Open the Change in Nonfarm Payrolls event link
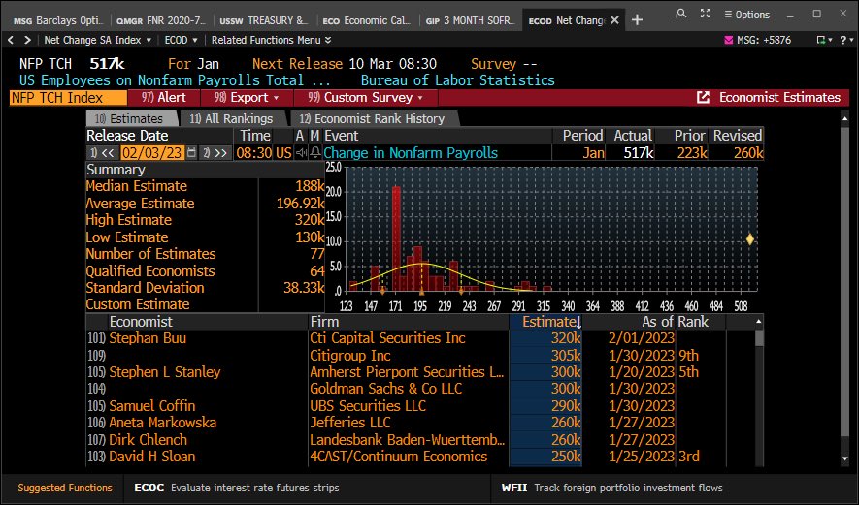This screenshot has width=859, height=505. point(411,152)
